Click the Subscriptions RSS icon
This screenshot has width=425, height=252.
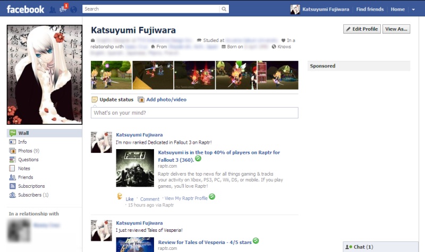pos(12,186)
